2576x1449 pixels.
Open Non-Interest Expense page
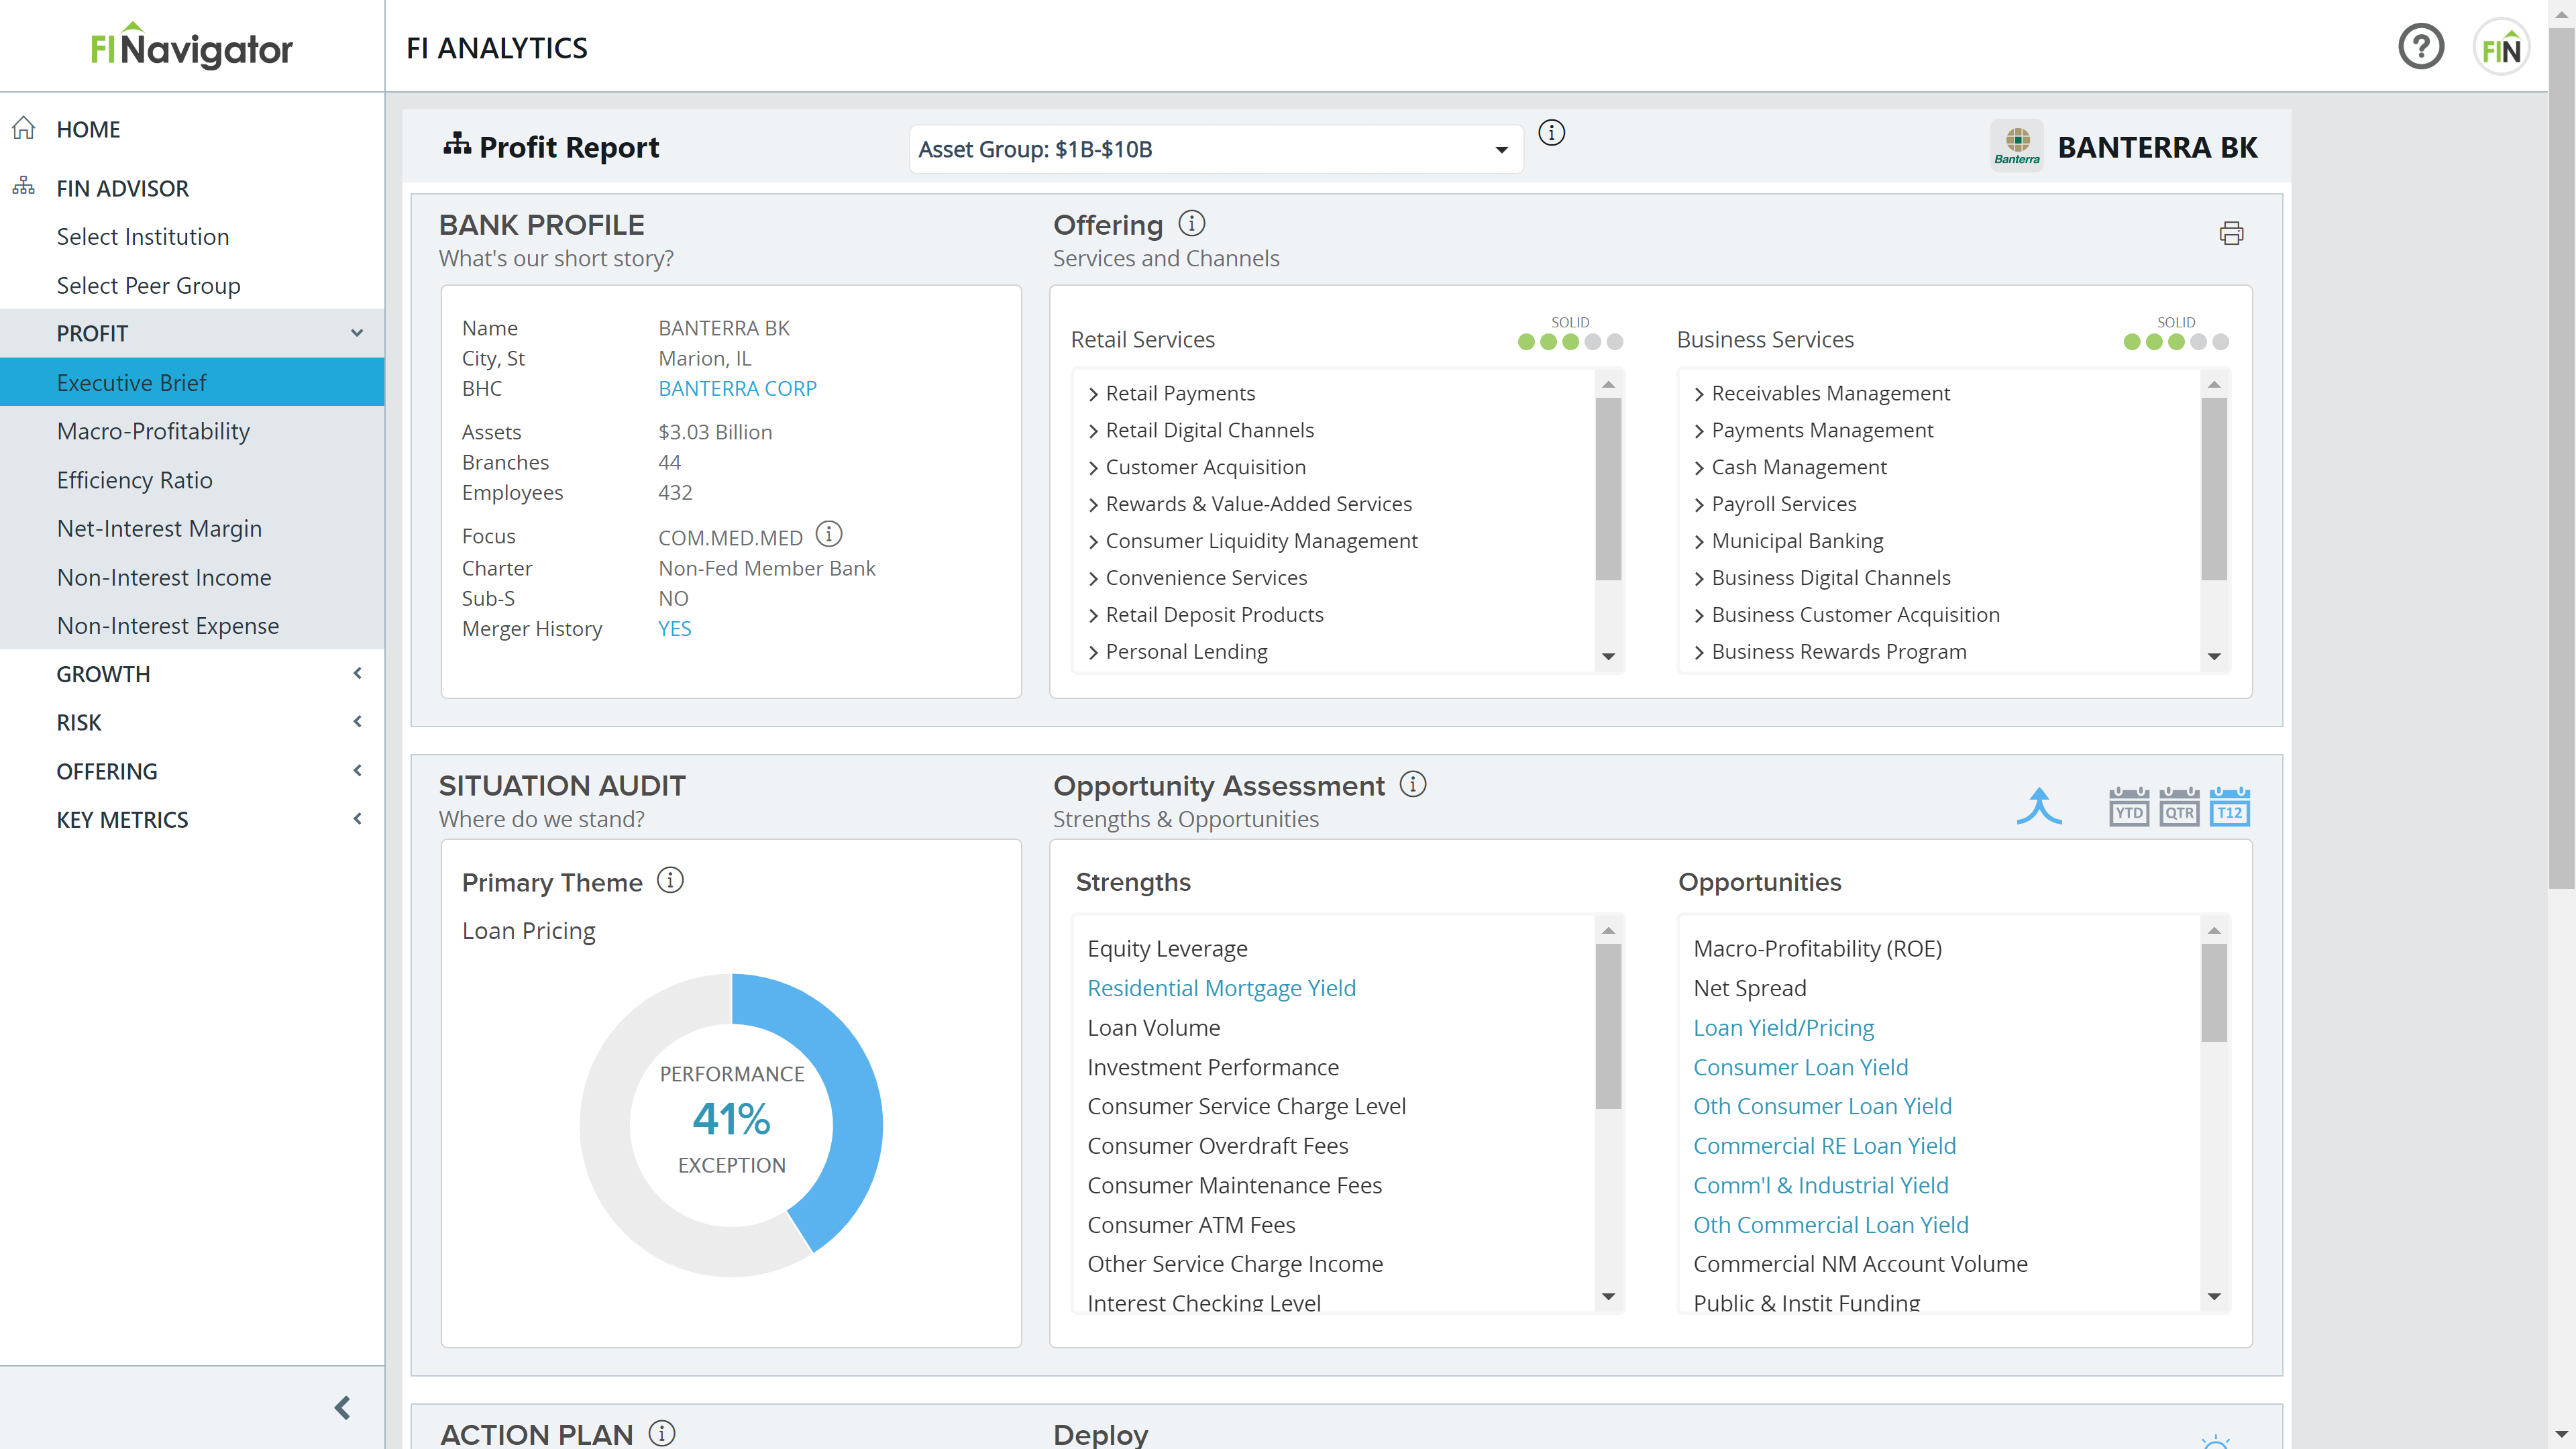(167, 625)
